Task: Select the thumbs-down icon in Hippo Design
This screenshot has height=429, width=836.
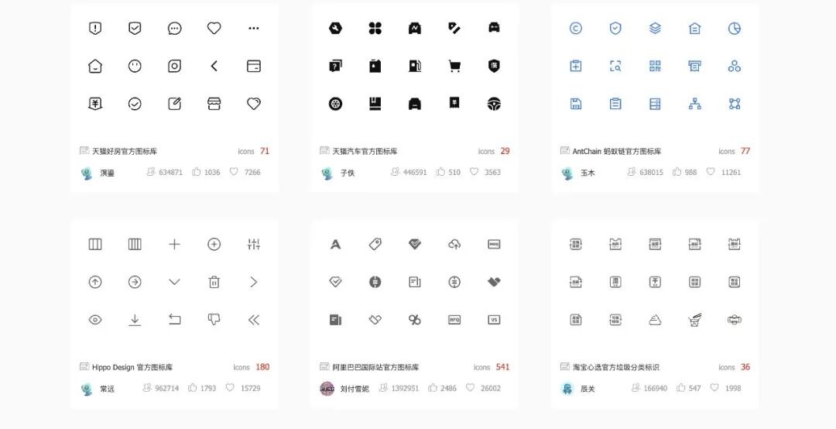Action: [214, 320]
